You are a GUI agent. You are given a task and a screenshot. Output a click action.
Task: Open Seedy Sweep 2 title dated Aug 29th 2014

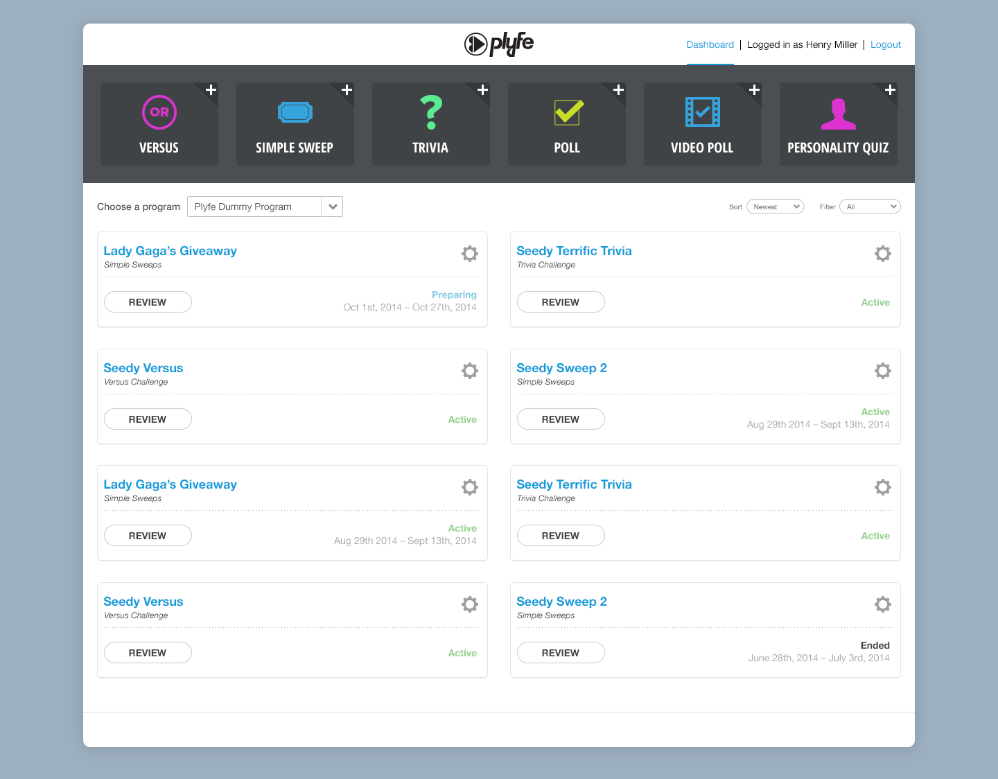point(562,368)
